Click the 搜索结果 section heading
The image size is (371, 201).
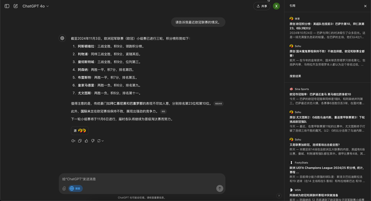click(295, 76)
